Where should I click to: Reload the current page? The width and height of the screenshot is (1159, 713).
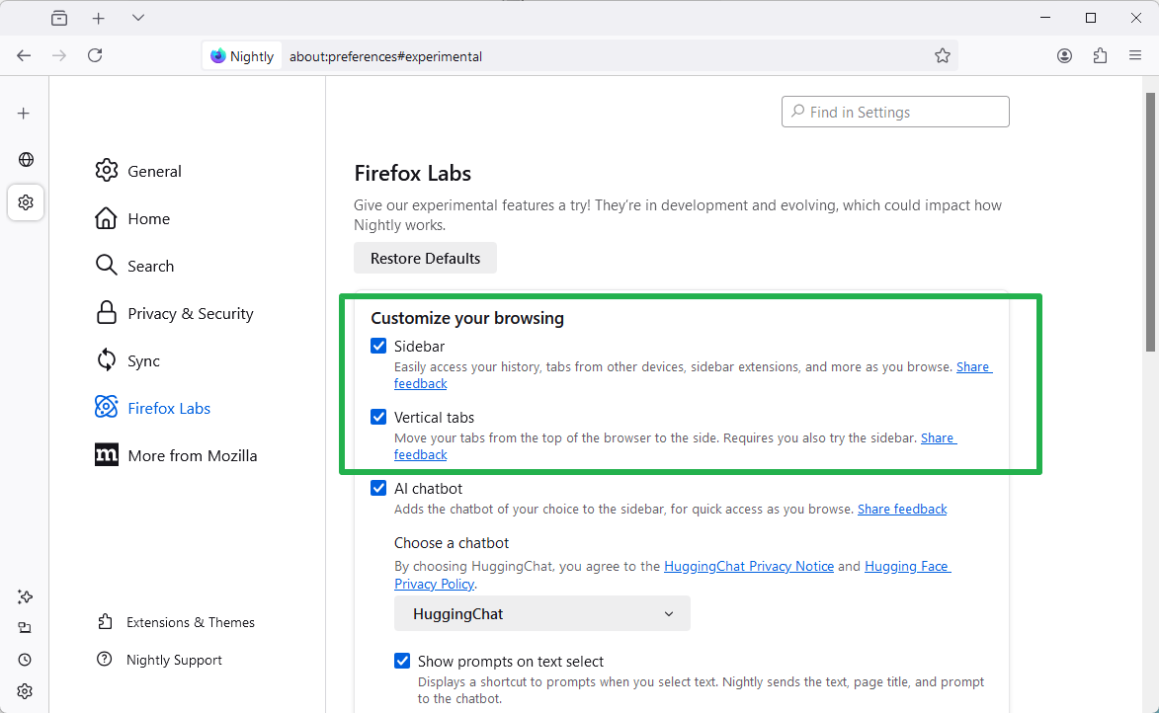click(95, 55)
